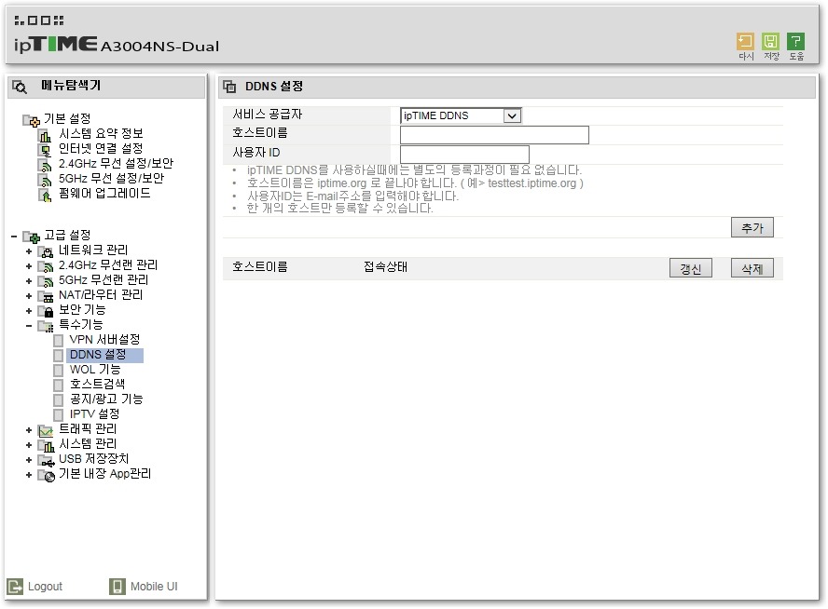
Task: Open 인터넷 연결 설정 menu item
Action: tap(101, 149)
